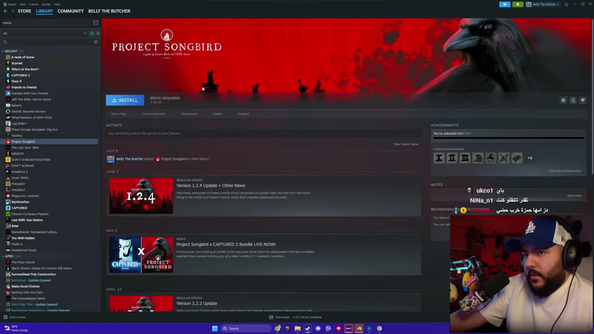Open the Guides link
The image size is (594, 334).
coord(217,114)
